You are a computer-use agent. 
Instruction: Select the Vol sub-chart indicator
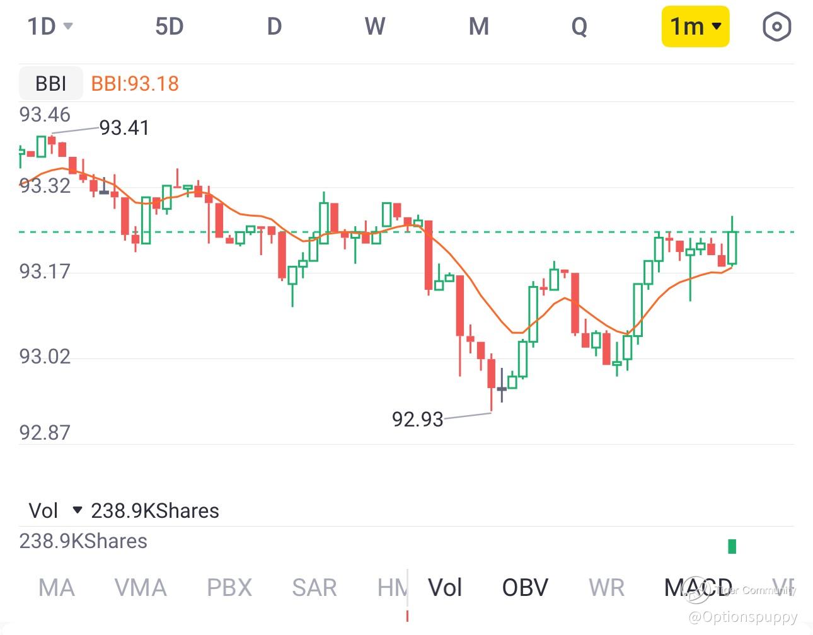point(445,588)
